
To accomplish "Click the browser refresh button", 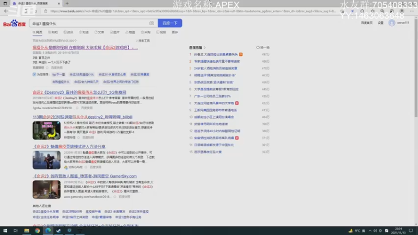I will pos(26,11).
